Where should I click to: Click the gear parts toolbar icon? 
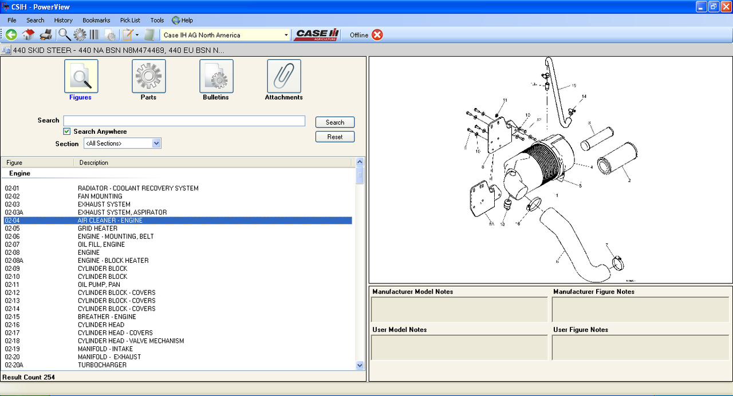tap(80, 35)
